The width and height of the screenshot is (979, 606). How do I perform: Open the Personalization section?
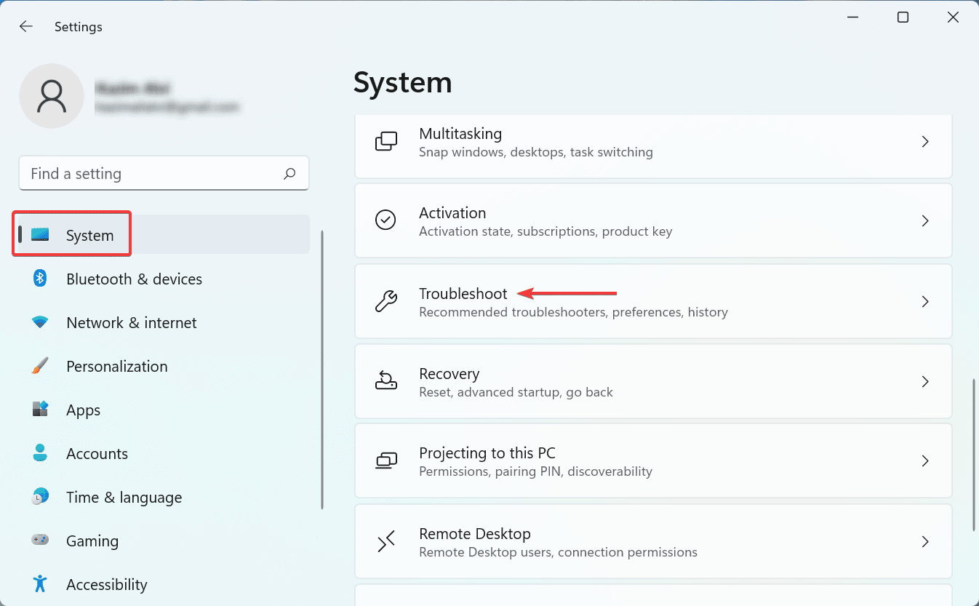click(164, 366)
